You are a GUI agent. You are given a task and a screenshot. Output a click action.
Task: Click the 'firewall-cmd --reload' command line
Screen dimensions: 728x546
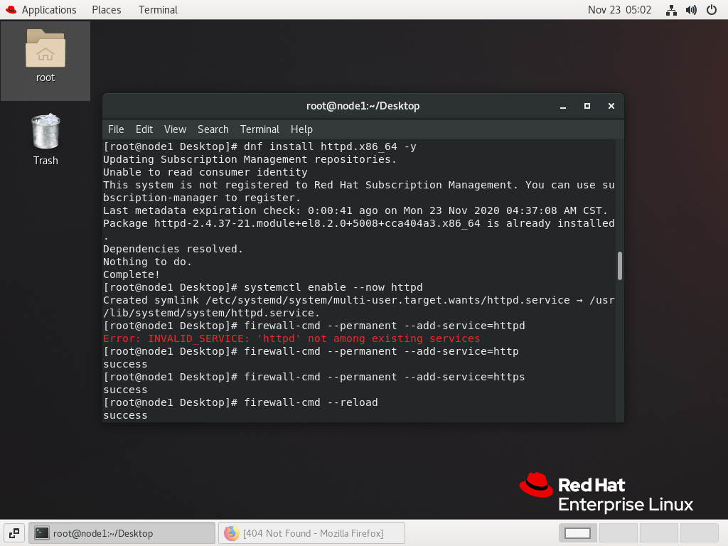(240, 402)
